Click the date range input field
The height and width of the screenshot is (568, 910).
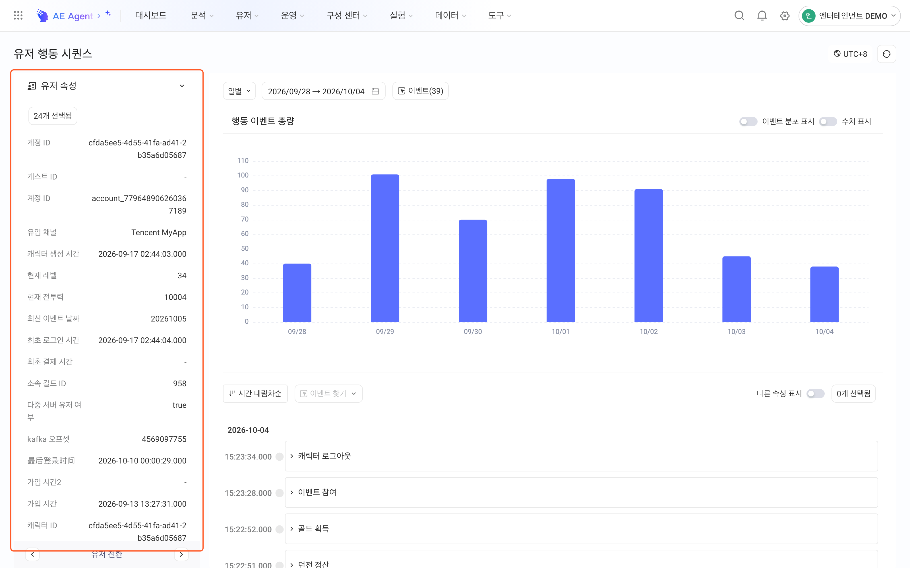coord(323,91)
